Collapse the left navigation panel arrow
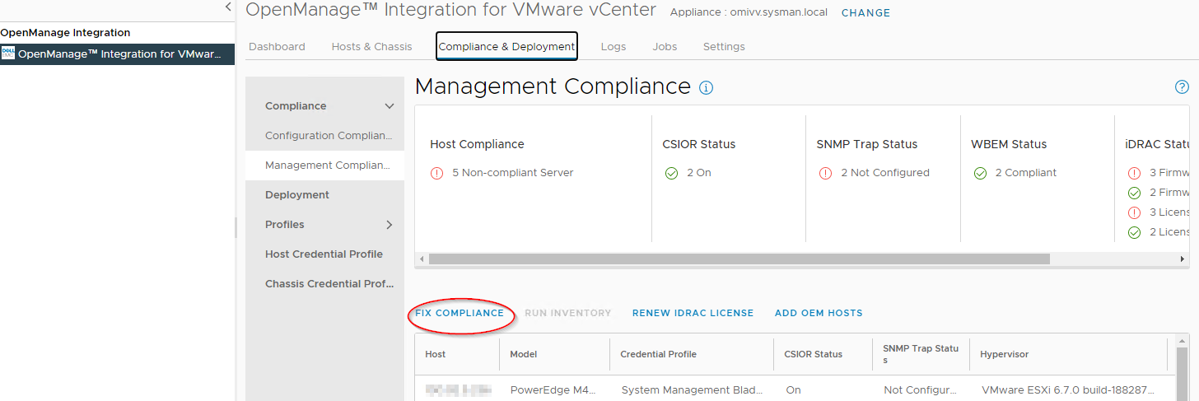The image size is (1199, 401). click(x=228, y=7)
